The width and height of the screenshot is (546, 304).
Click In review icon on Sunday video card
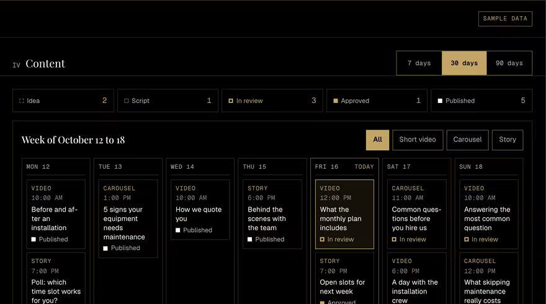click(466, 239)
